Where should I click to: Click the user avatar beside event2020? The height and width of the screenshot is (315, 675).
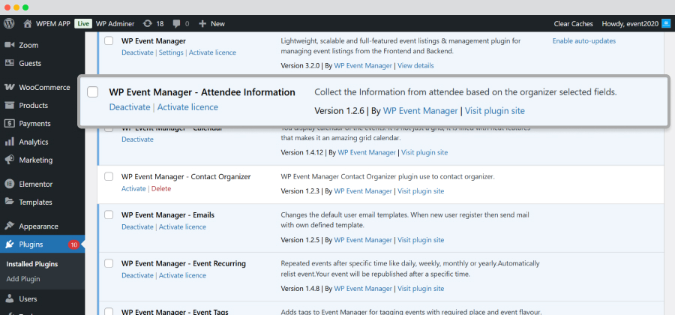point(666,24)
